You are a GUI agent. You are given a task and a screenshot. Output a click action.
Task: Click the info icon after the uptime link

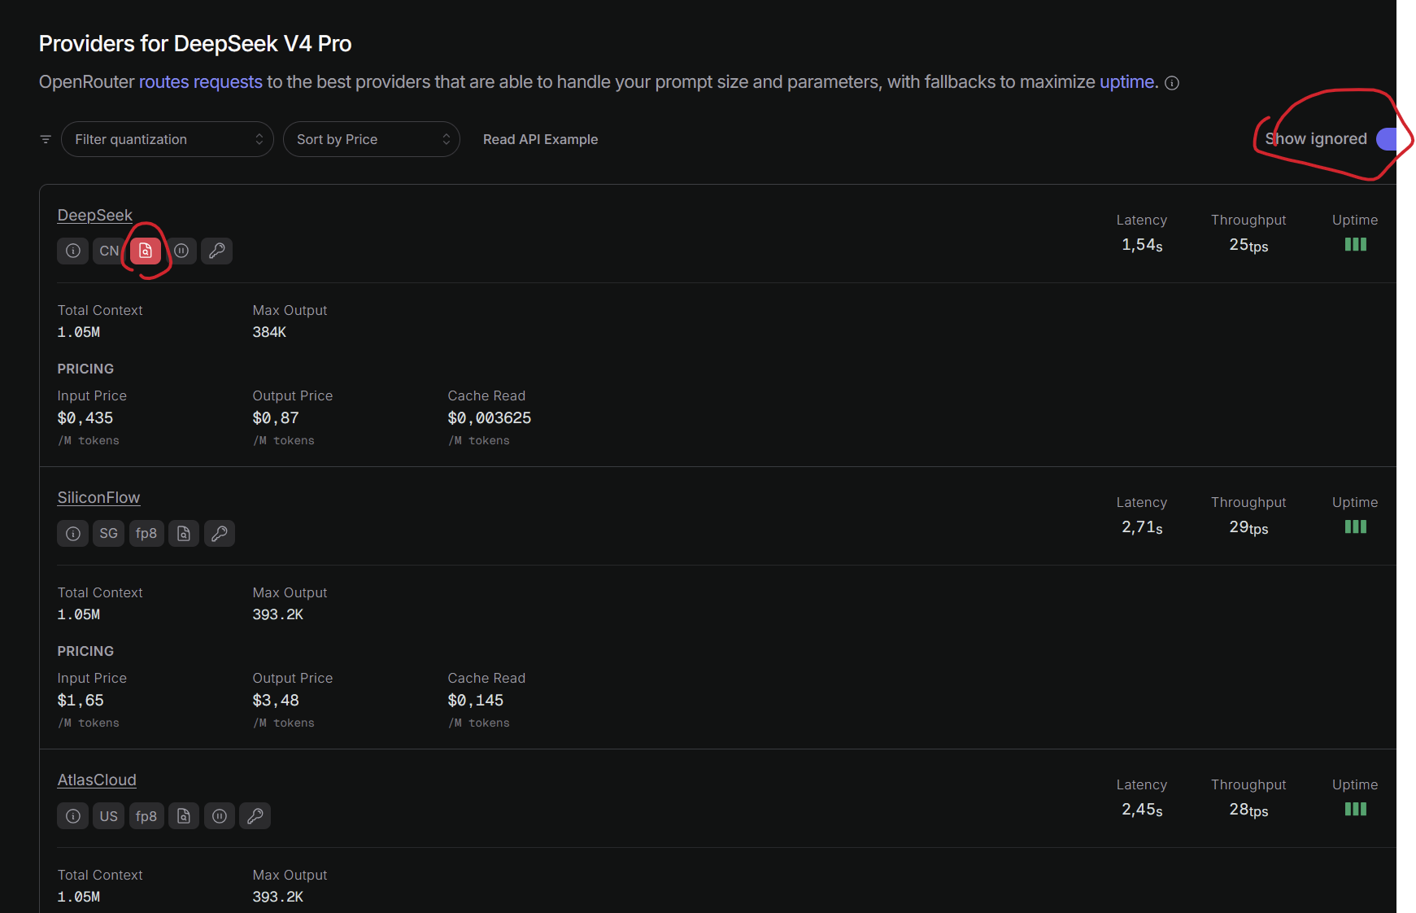(x=1172, y=83)
